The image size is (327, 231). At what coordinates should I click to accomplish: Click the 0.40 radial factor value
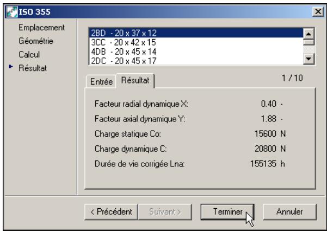(x=269, y=104)
